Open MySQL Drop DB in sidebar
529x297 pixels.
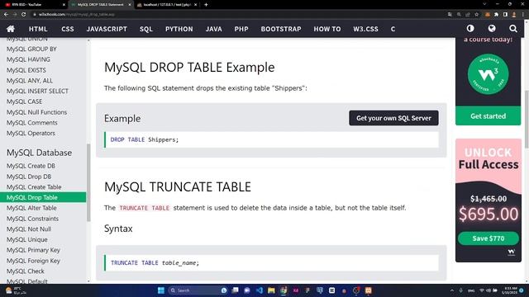29,177
